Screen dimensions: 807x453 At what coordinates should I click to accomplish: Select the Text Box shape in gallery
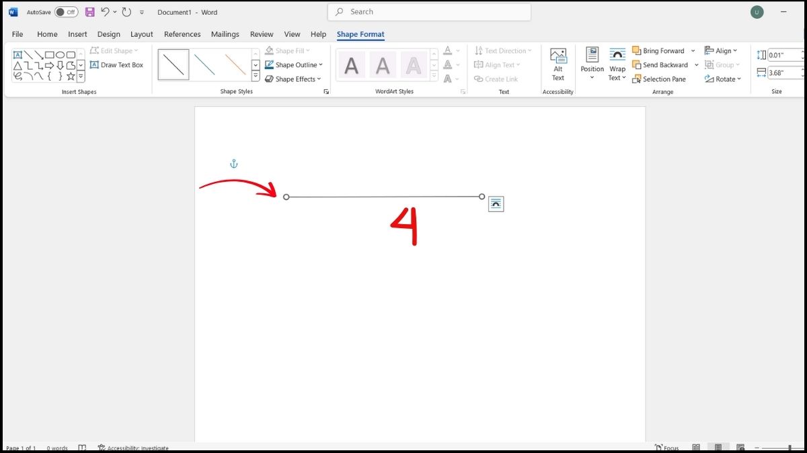17,54
